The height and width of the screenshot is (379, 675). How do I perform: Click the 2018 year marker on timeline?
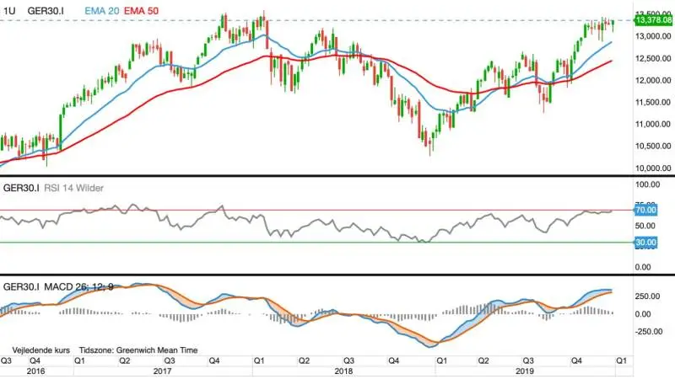pos(343,371)
